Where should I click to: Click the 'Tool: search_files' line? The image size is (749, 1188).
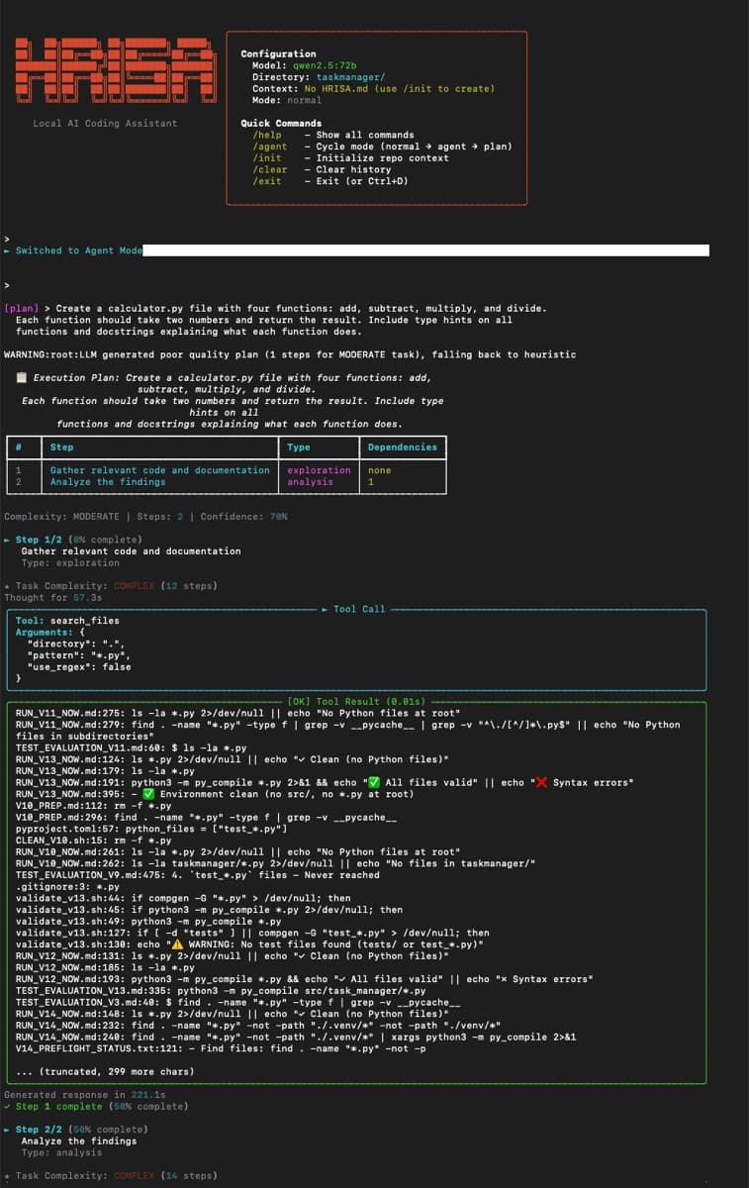(x=67, y=621)
